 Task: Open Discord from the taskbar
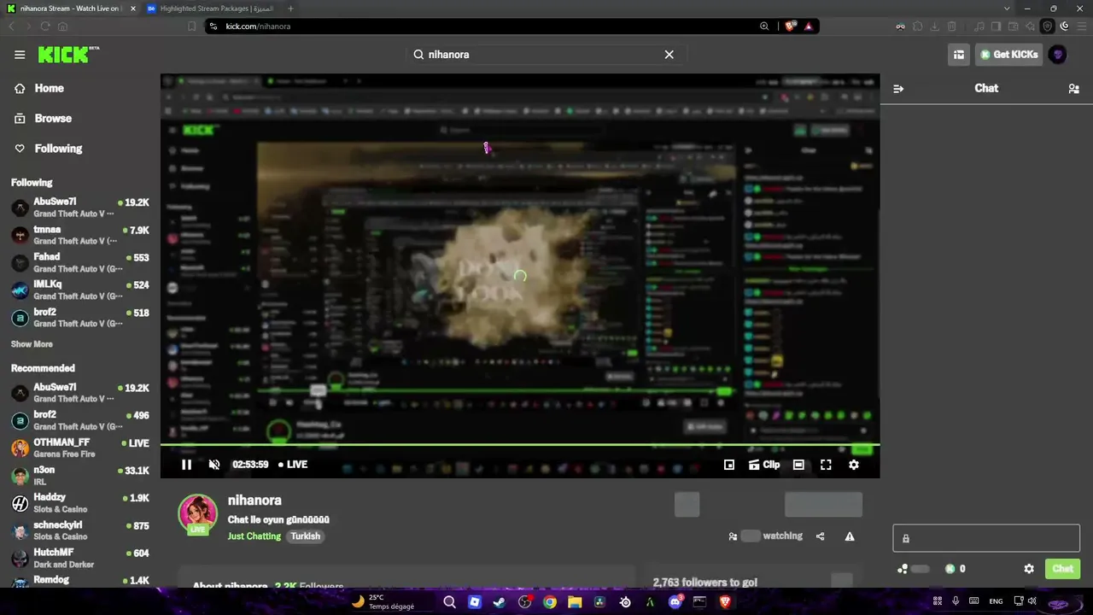(x=675, y=602)
